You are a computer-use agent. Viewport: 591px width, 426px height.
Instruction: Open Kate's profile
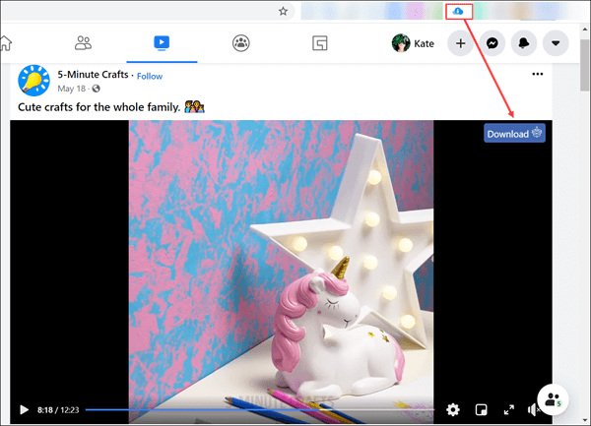(x=415, y=43)
